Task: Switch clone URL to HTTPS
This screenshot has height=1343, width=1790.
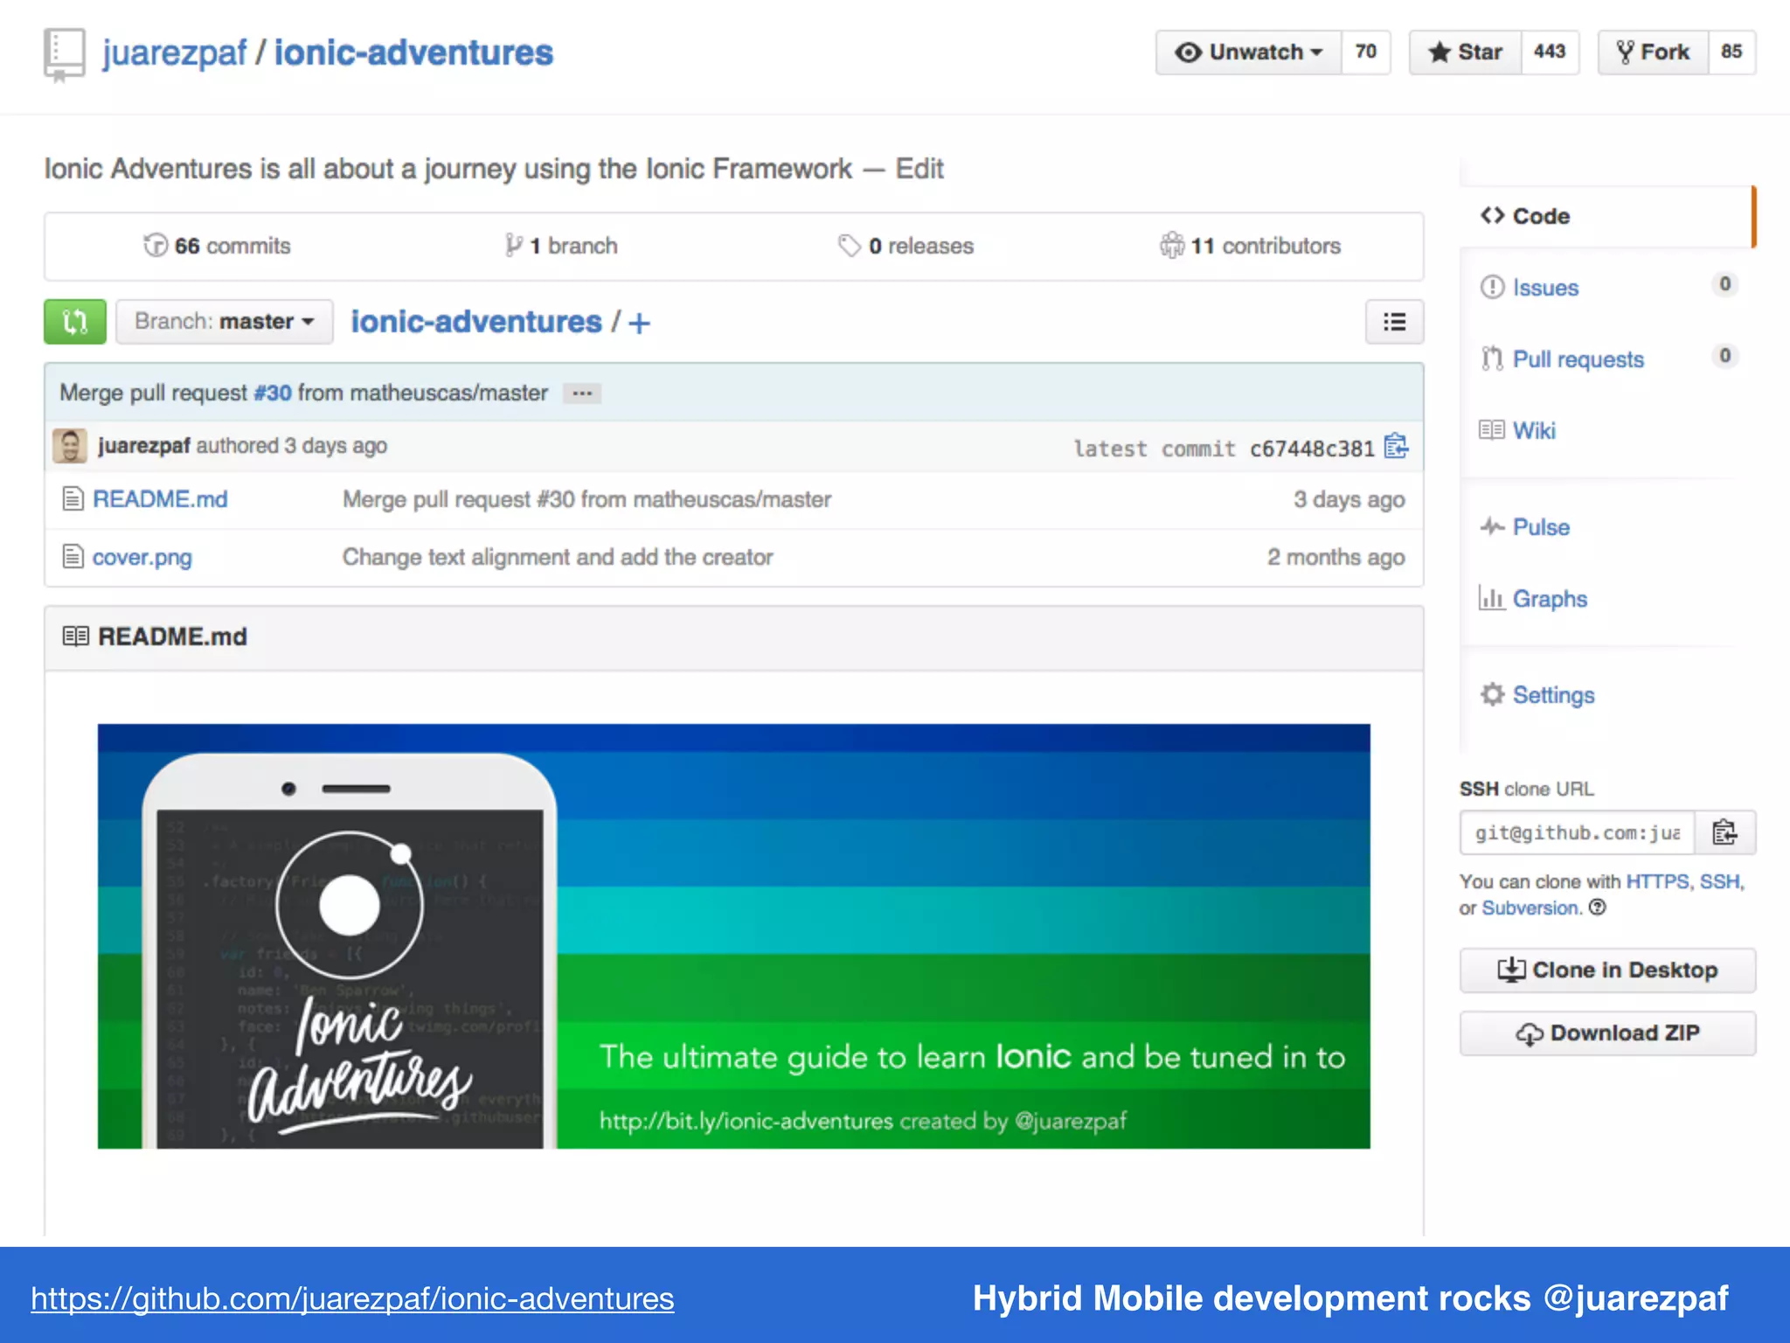Action: tap(1657, 881)
